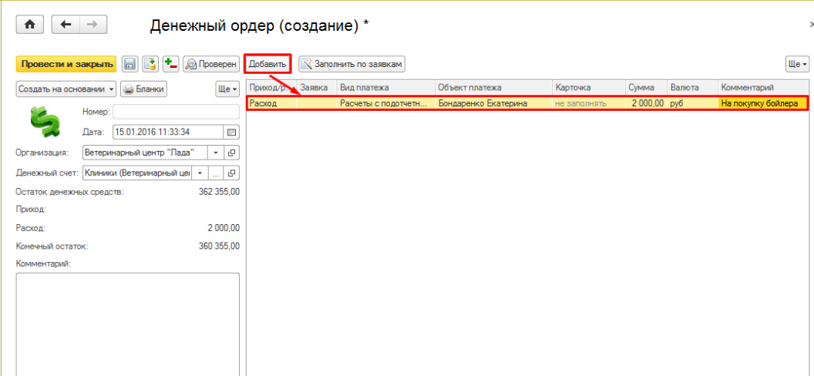Click the Номер input field

(176, 112)
